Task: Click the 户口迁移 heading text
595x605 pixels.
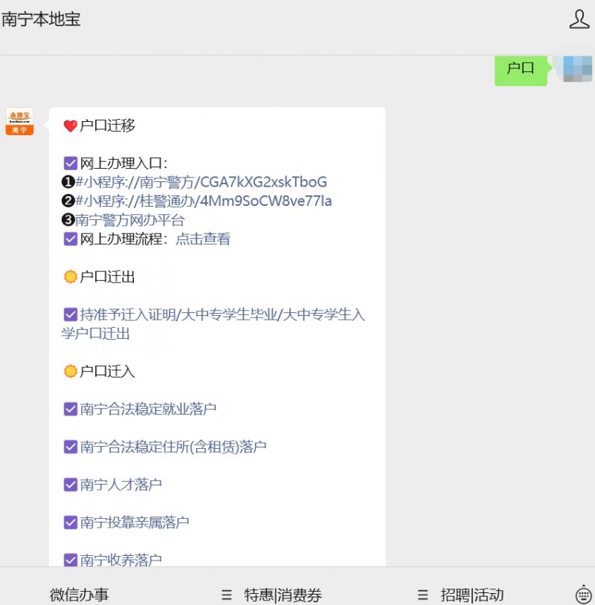Action: (107, 126)
